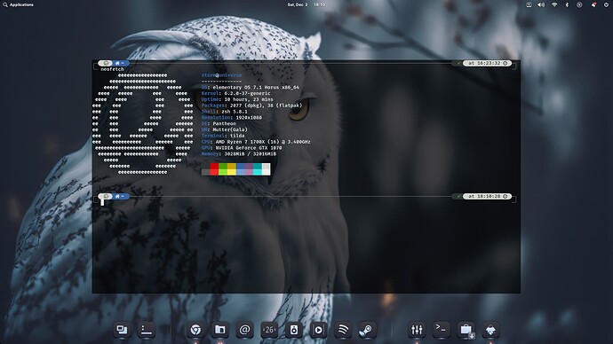
Task: Launch Steam from the dock
Action: point(368,330)
